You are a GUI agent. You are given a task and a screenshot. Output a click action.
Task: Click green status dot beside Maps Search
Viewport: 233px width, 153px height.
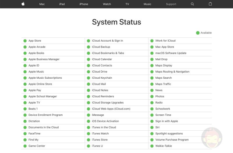[x=152, y=78]
